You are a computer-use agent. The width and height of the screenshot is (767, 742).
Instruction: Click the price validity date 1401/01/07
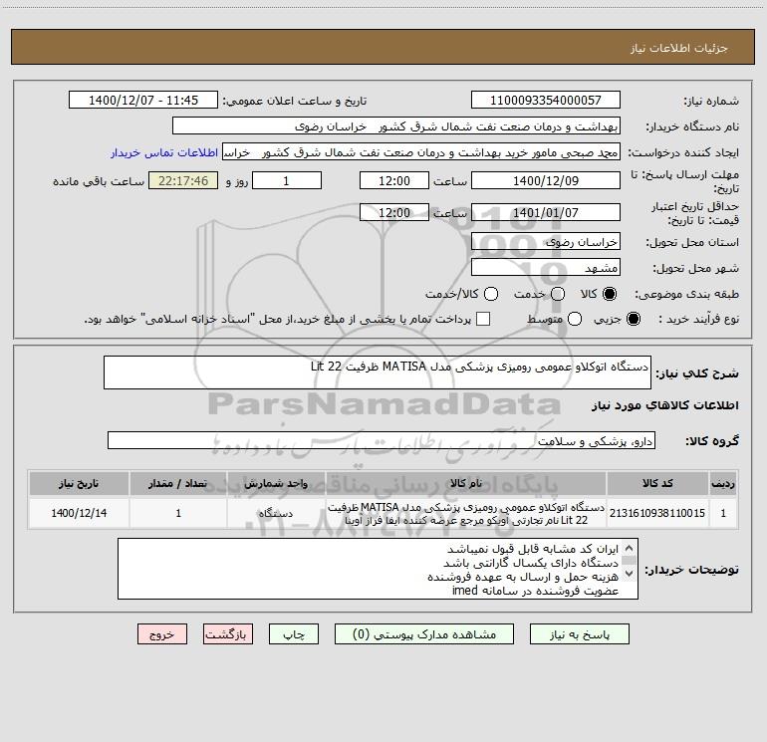click(546, 212)
